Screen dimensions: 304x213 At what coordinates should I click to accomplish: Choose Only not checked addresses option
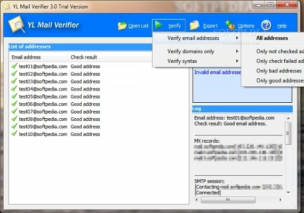[x=280, y=51]
